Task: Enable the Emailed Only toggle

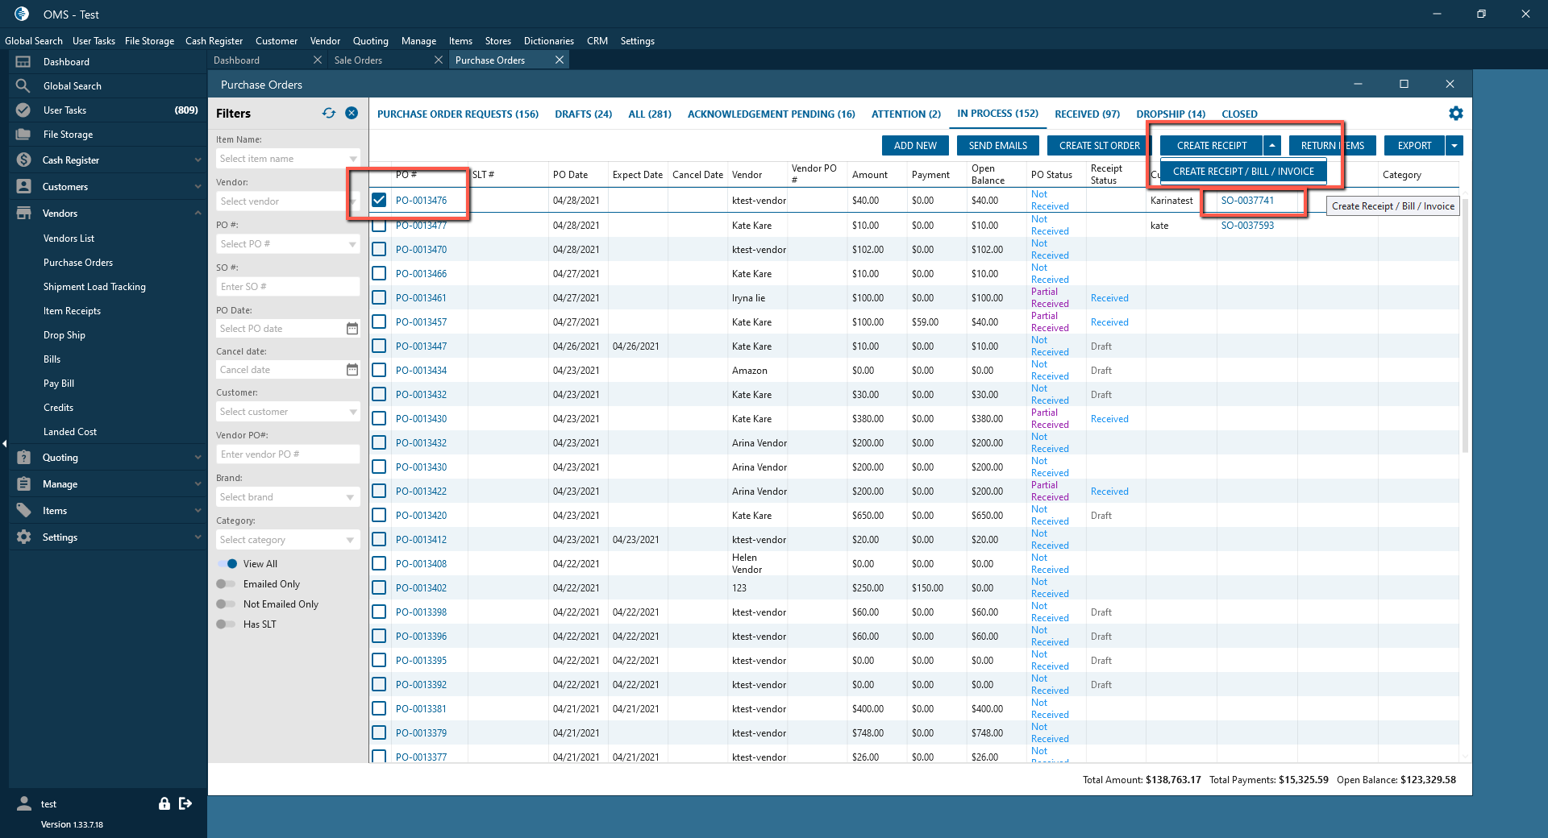Action: pyautogui.click(x=227, y=584)
